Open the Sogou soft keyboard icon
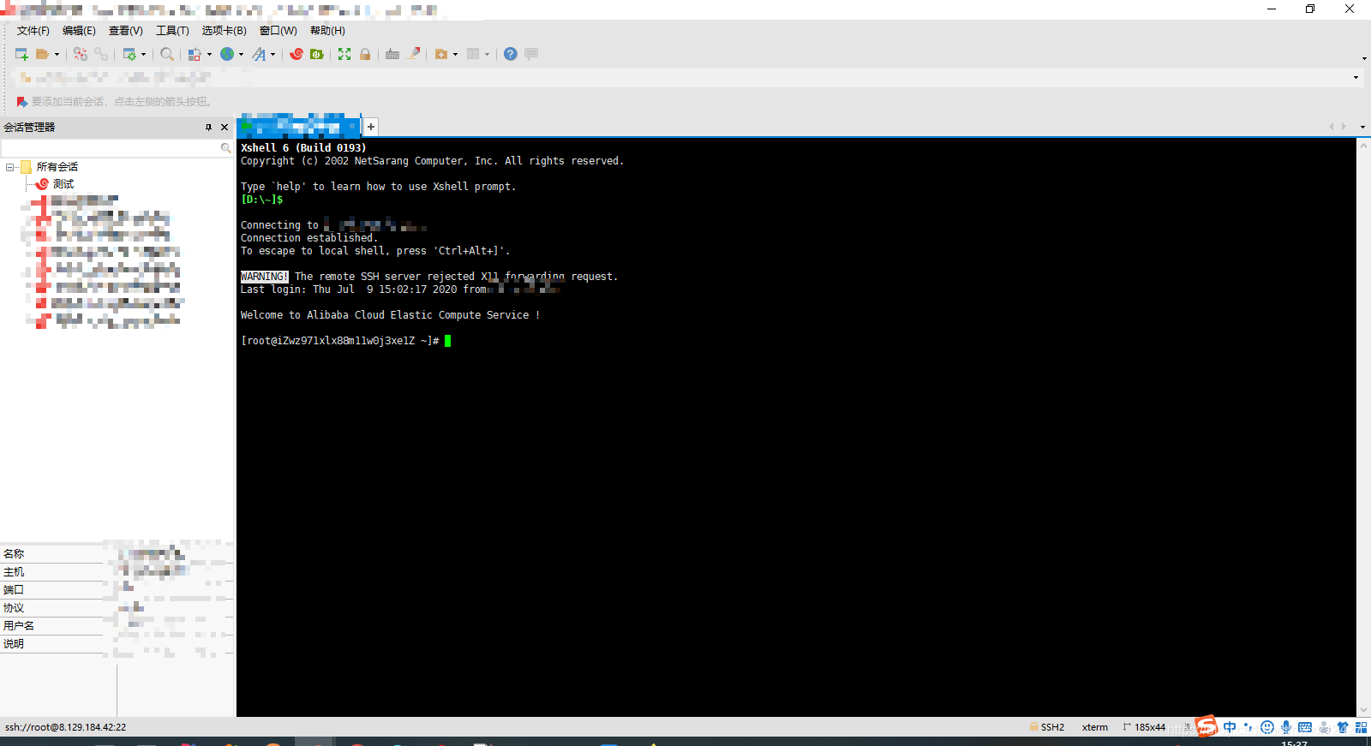Screen dimensions: 1371x746 pos(1305,727)
